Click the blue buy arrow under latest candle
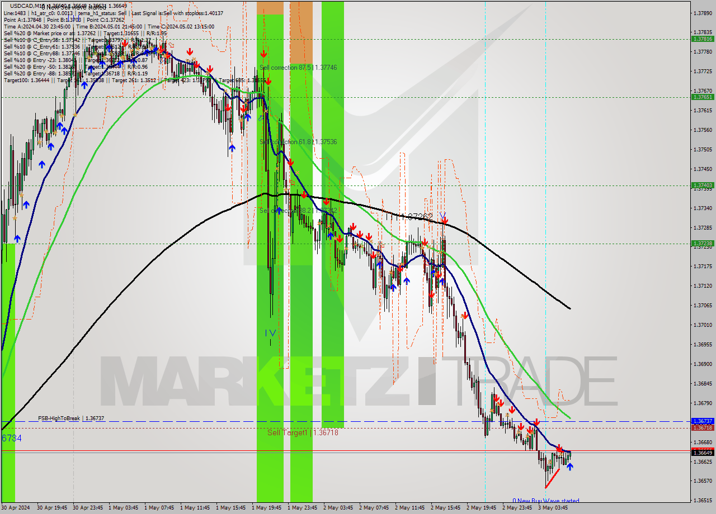This screenshot has width=716, height=514. (569, 467)
